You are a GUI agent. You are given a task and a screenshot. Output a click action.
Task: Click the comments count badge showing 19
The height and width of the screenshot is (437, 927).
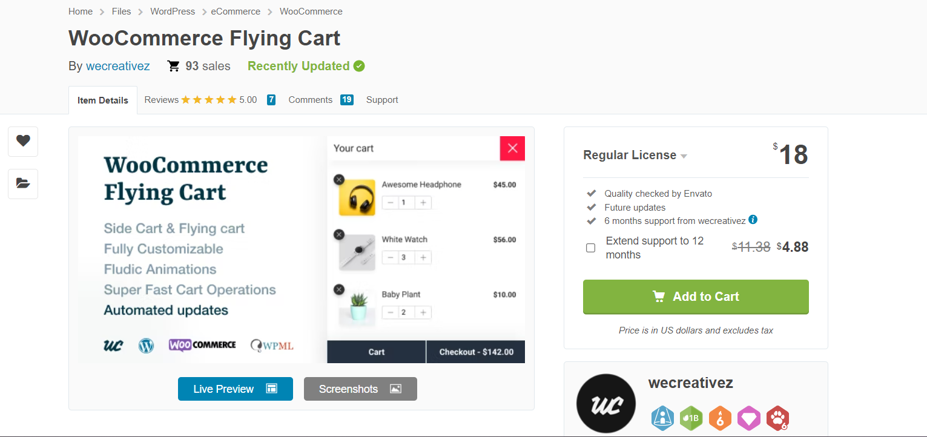[x=347, y=100]
